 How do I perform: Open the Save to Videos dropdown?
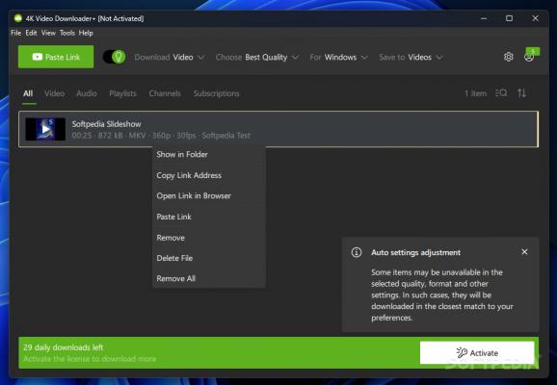[x=411, y=57]
